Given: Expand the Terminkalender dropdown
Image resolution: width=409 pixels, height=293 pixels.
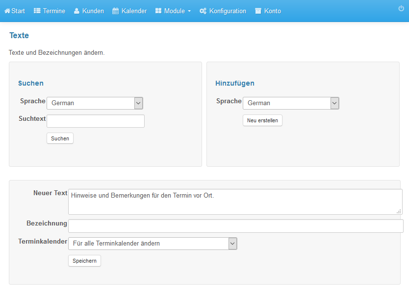Looking at the screenshot, I should tap(153, 244).
